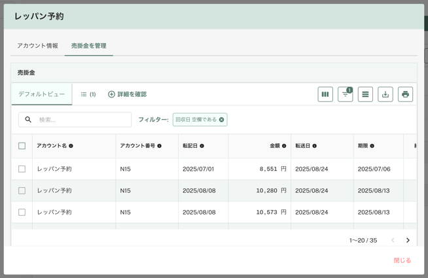Go to the next page of results
Image resolution: width=428 pixels, height=278 pixels.
click(x=408, y=240)
